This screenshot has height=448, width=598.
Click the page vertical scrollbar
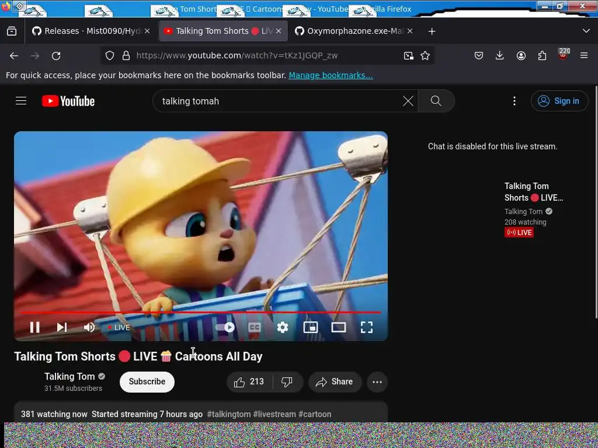[596, 202]
